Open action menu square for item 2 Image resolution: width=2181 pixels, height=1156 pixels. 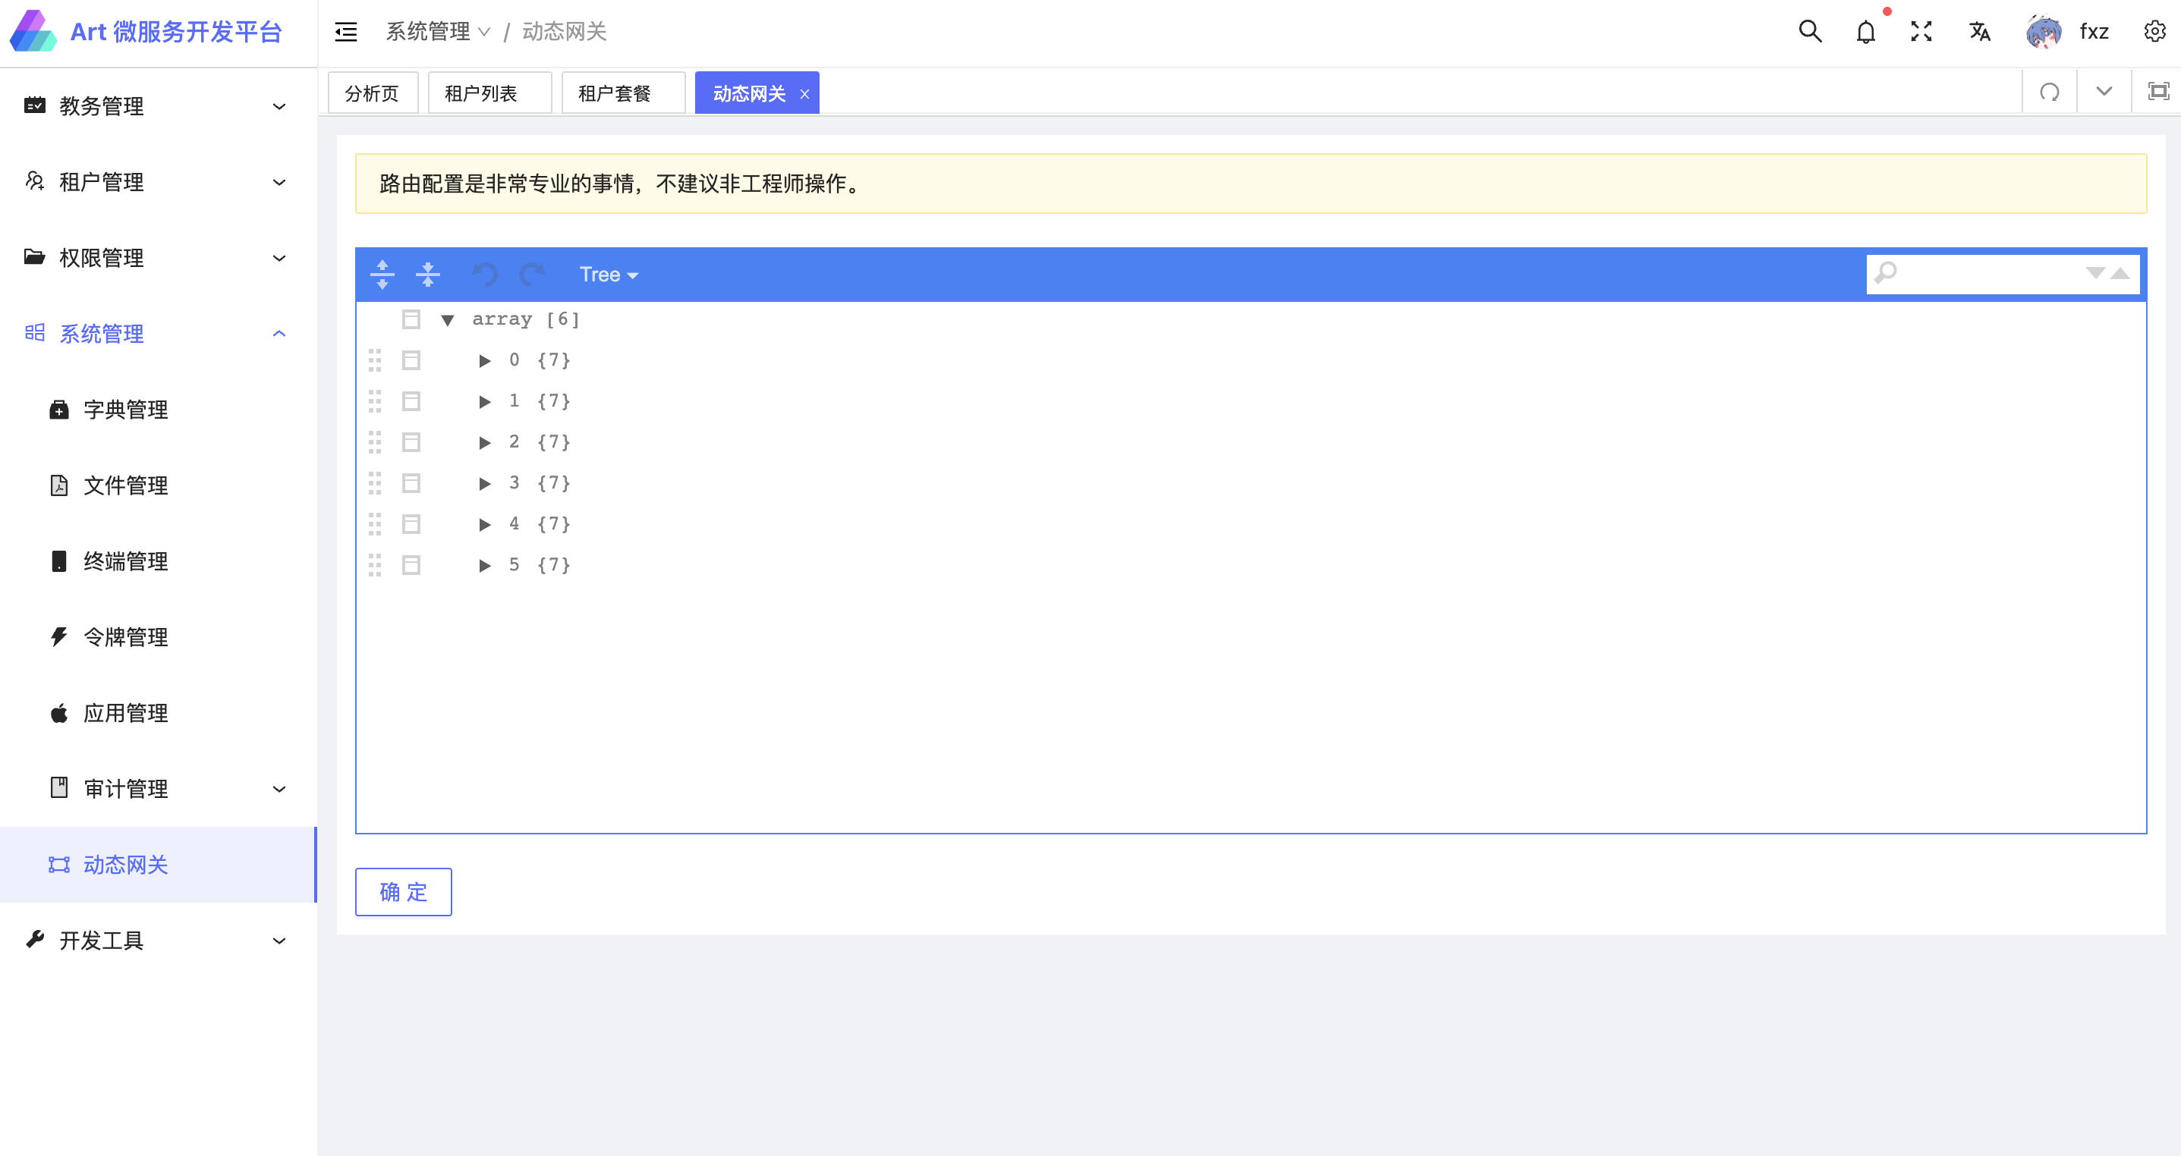[411, 442]
